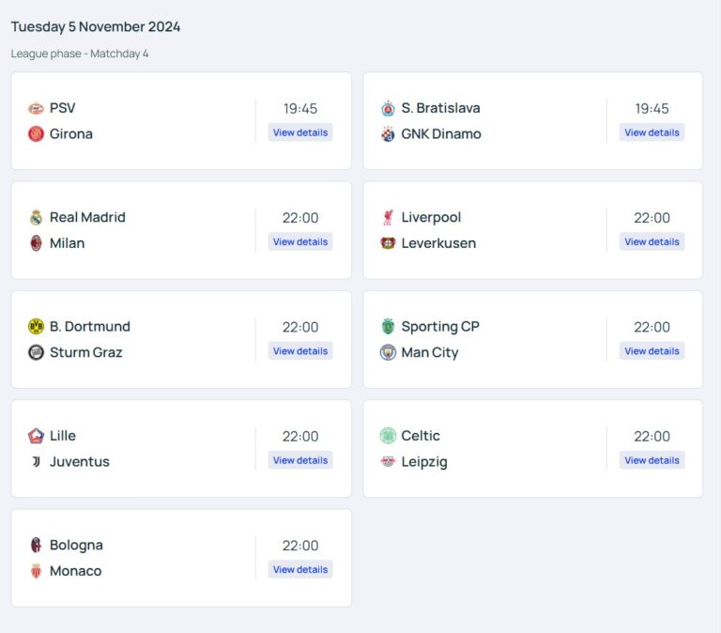The width and height of the screenshot is (721, 633).
Task: Click the Borussia Dortmund crest icon
Action: point(37,327)
